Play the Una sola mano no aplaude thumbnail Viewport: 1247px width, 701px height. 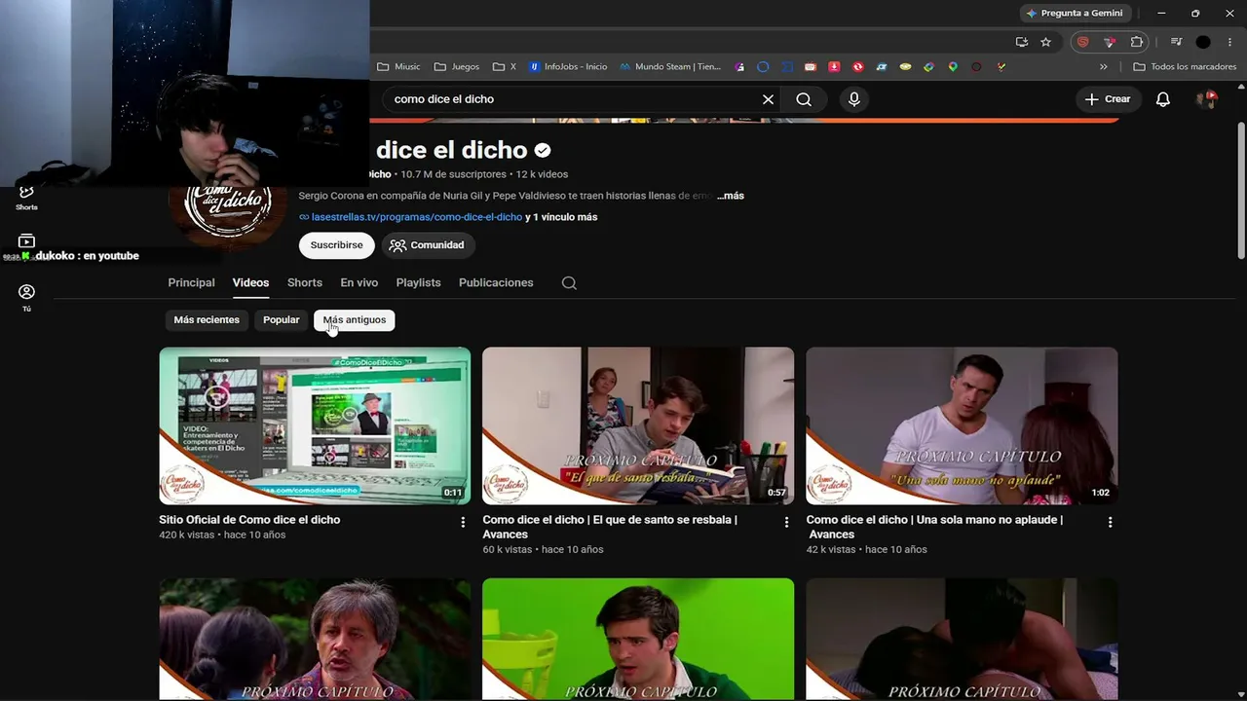point(962,425)
